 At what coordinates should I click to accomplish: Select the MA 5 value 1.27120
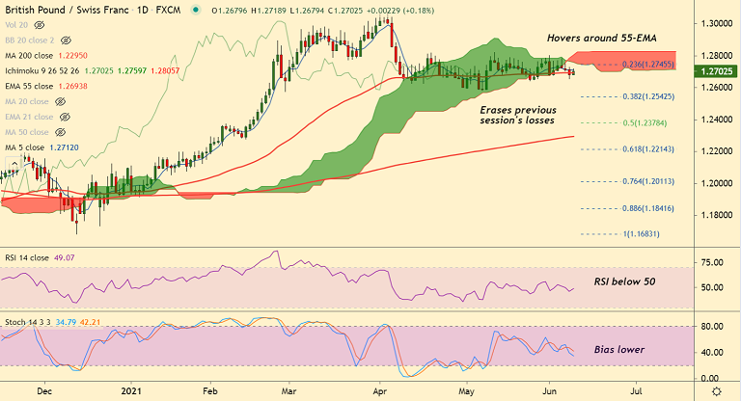point(65,147)
